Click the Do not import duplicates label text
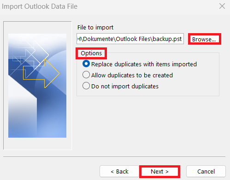 pos(125,86)
